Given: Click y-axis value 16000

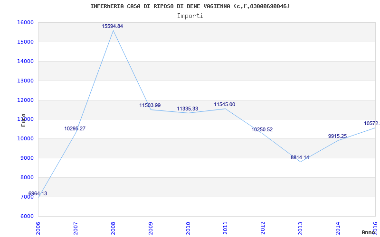Looking at the screenshot, I should pos(25,22).
